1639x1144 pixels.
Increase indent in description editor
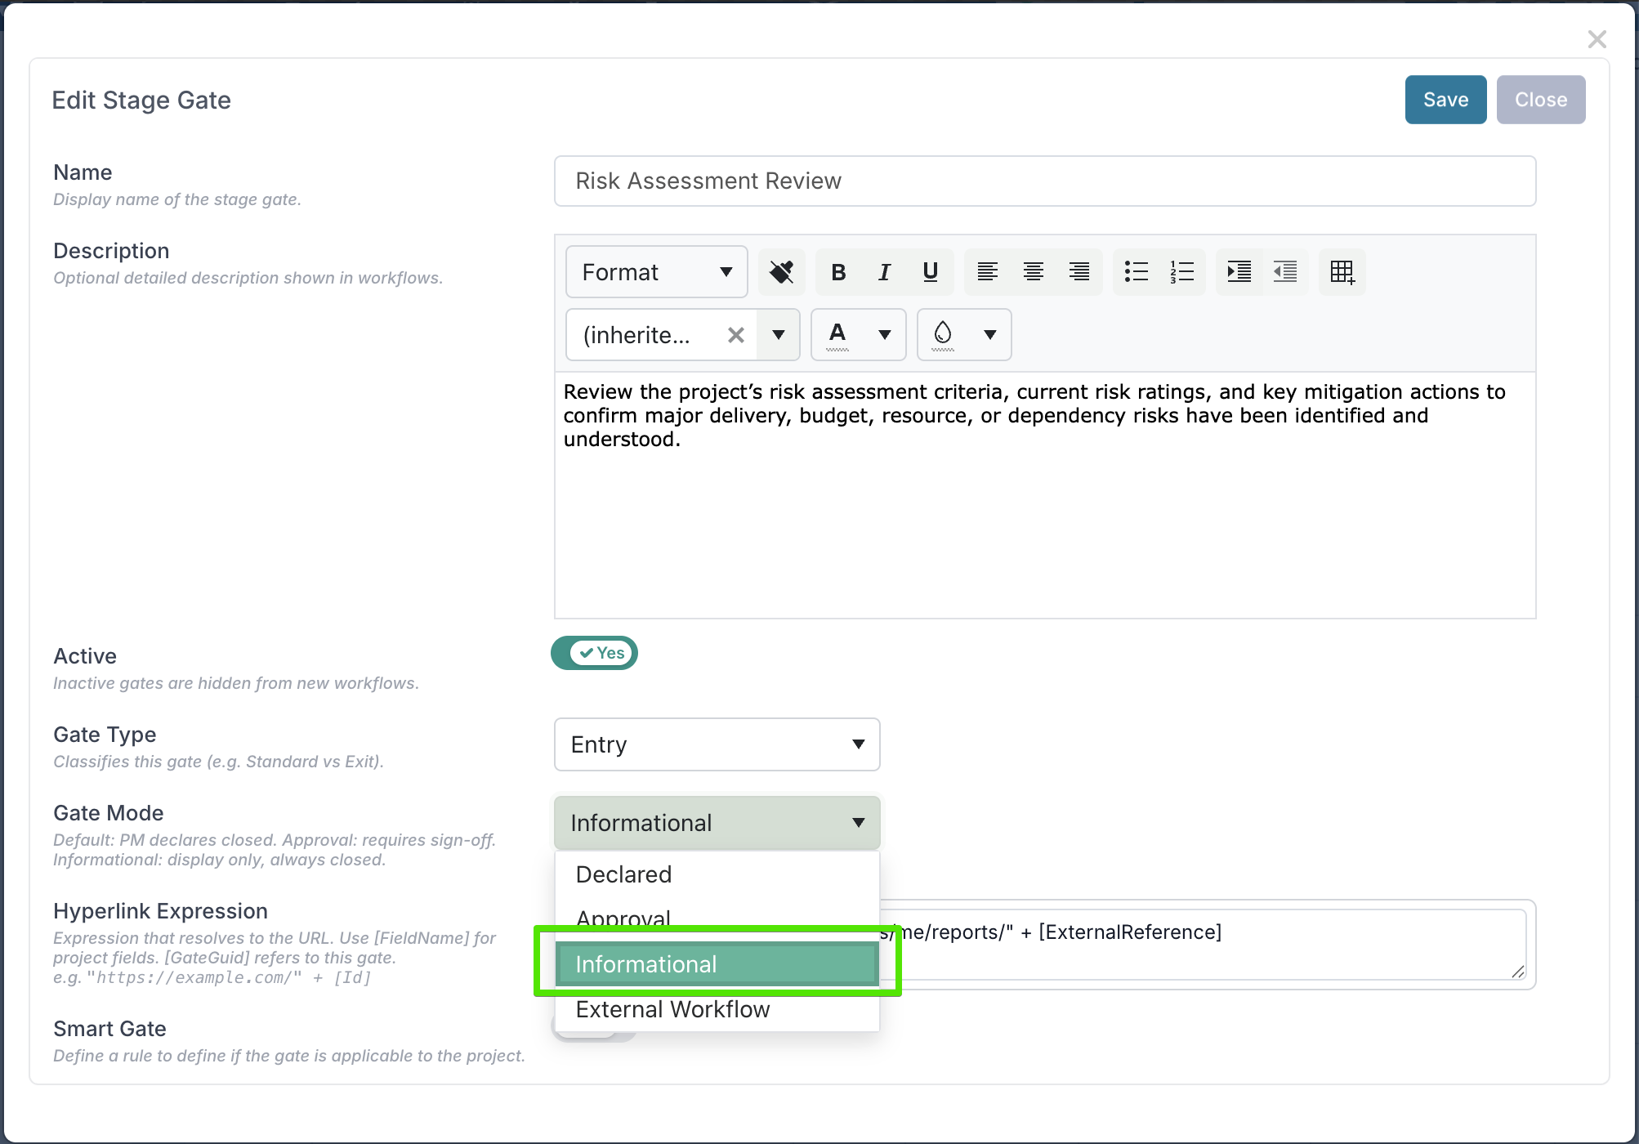point(1239,272)
